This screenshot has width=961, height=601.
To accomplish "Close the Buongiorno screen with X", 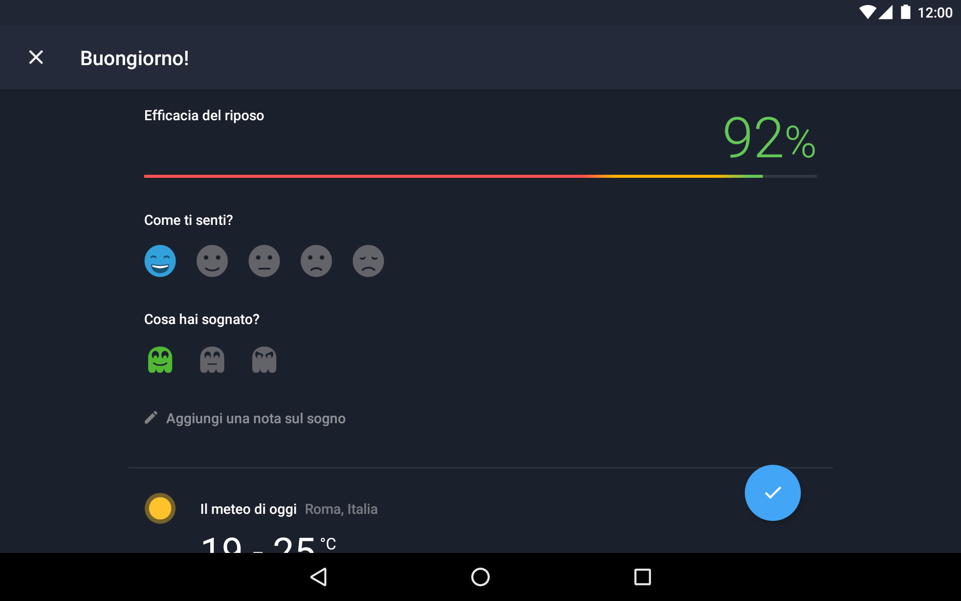I will coord(36,57).
